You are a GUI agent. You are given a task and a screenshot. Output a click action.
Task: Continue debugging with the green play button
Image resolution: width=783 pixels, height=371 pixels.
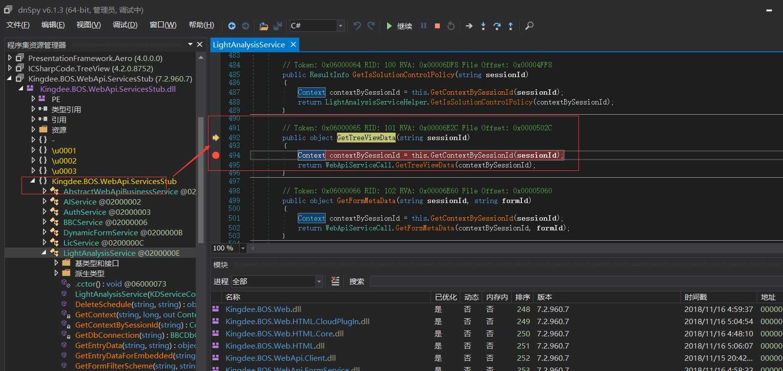click(x=389, y=26)
